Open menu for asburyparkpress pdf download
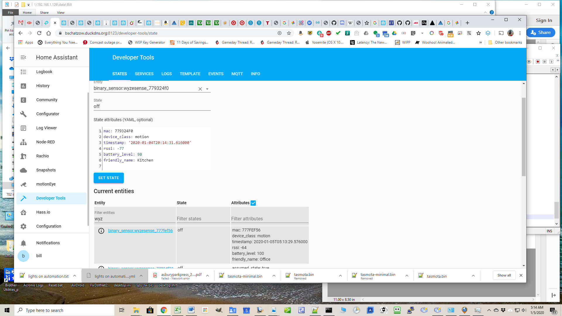The height and width of the screenshot is (316, 562). 208,276
